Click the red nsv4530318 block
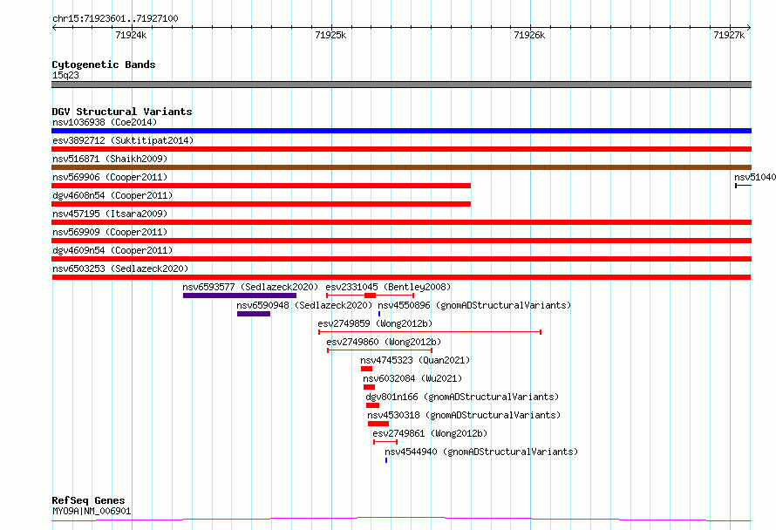 [378, 424]
